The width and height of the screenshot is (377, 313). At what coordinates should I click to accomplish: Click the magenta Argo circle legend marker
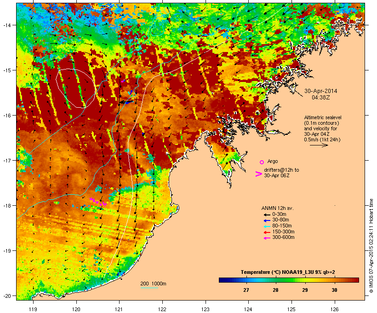pos(262,162)
